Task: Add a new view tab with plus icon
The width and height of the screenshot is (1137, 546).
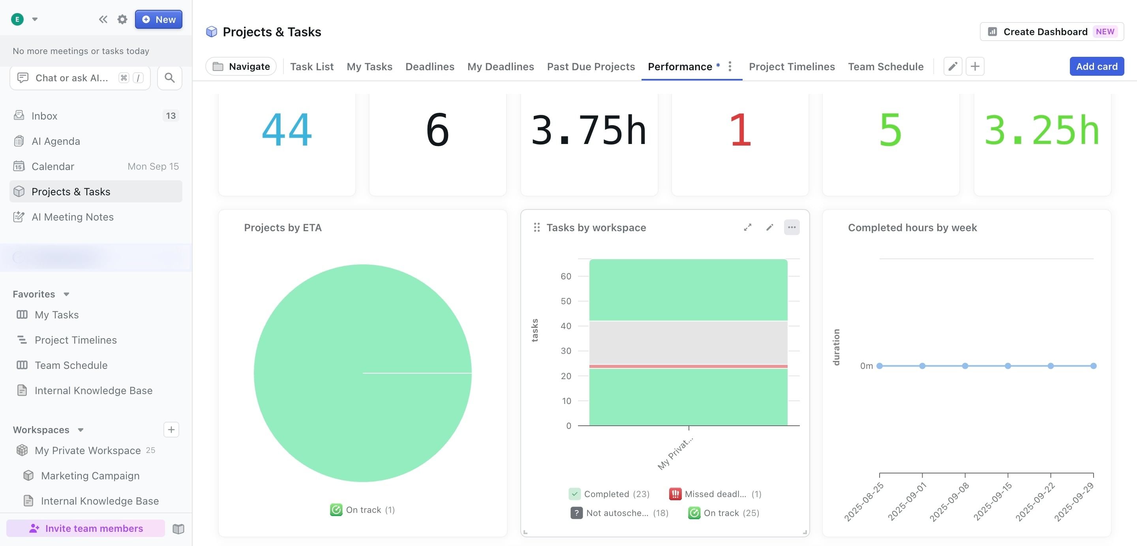Action: [975, 67]
